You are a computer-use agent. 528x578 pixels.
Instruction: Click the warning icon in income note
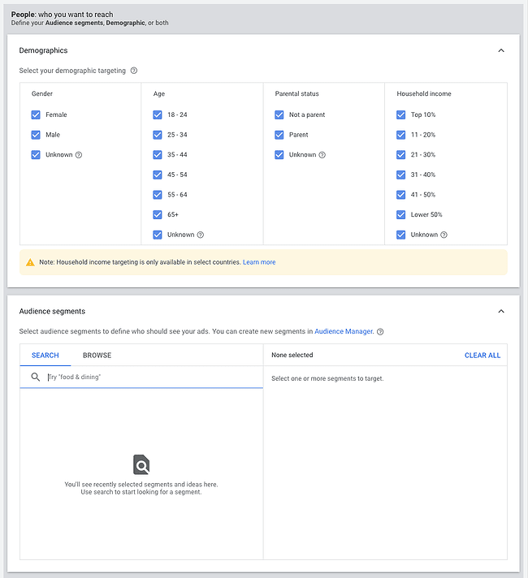pos(30,262)
